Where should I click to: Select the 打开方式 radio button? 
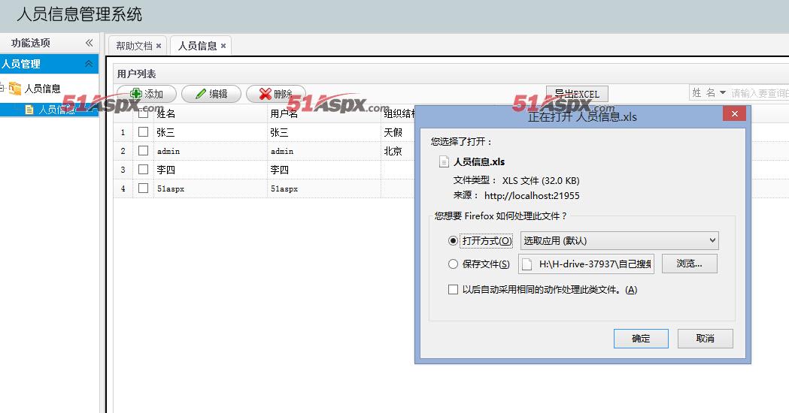[453, 240]
